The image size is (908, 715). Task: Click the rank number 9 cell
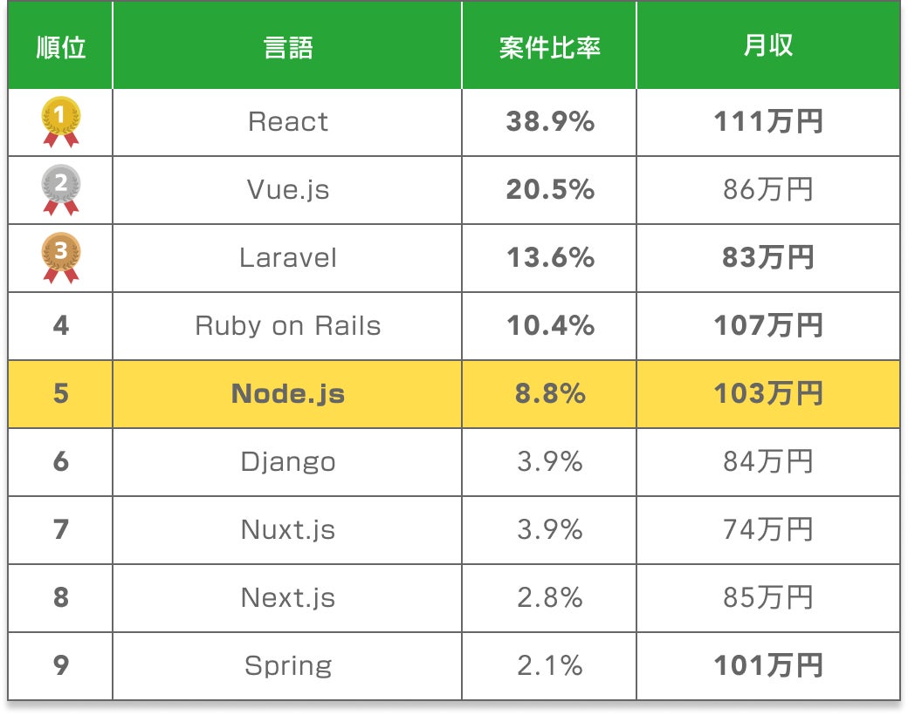point(61,666)
